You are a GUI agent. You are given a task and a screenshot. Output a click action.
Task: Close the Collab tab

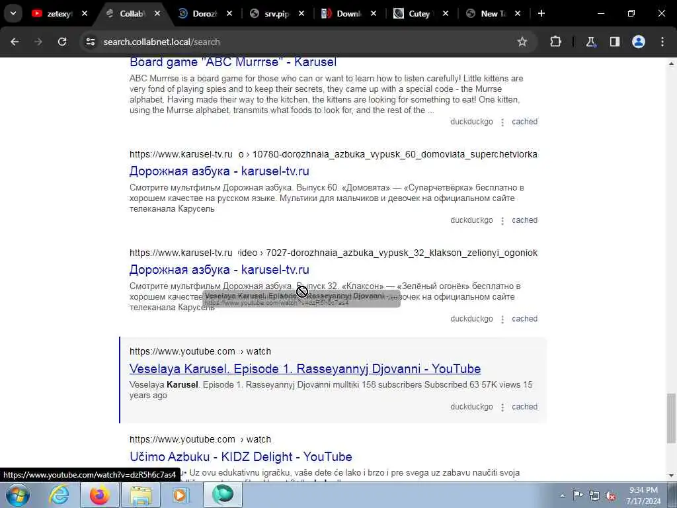157,14
